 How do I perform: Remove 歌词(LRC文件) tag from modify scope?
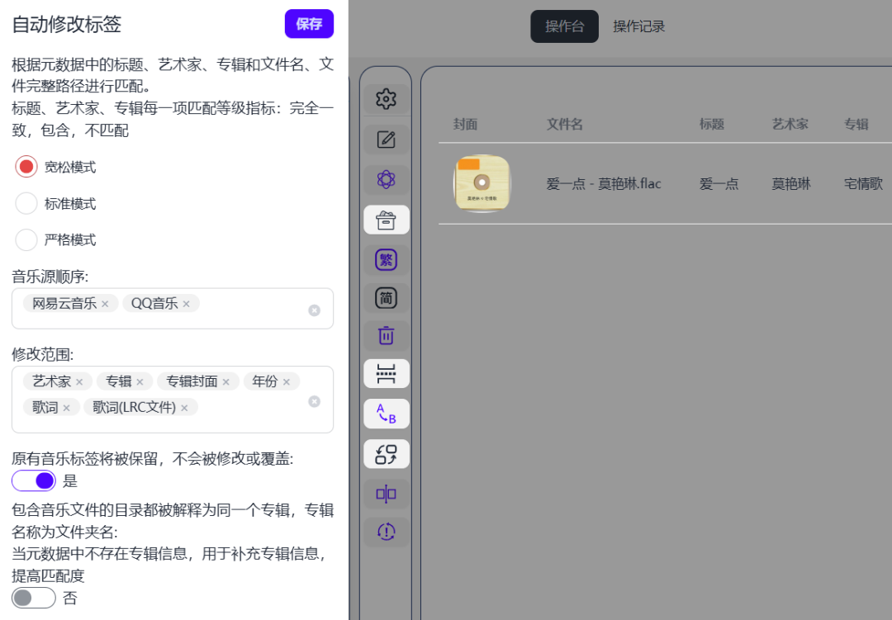pyautogui.click(x=184, y=408)
